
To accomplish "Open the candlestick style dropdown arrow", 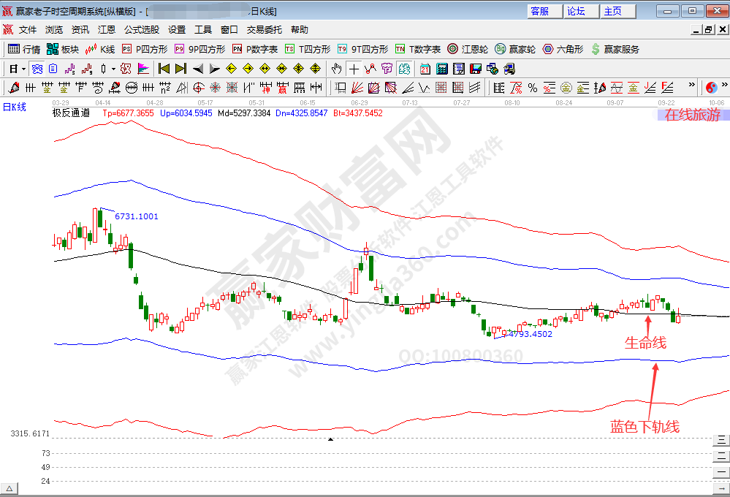I will point(113,69).
